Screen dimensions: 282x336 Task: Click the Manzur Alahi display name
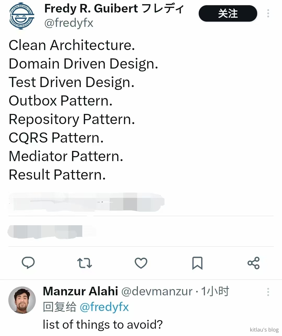click(80, 291)
